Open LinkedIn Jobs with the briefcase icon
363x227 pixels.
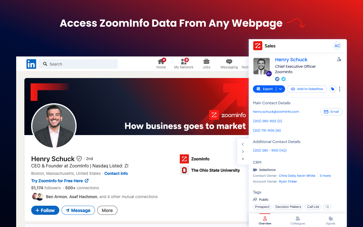tap(206, 62)
